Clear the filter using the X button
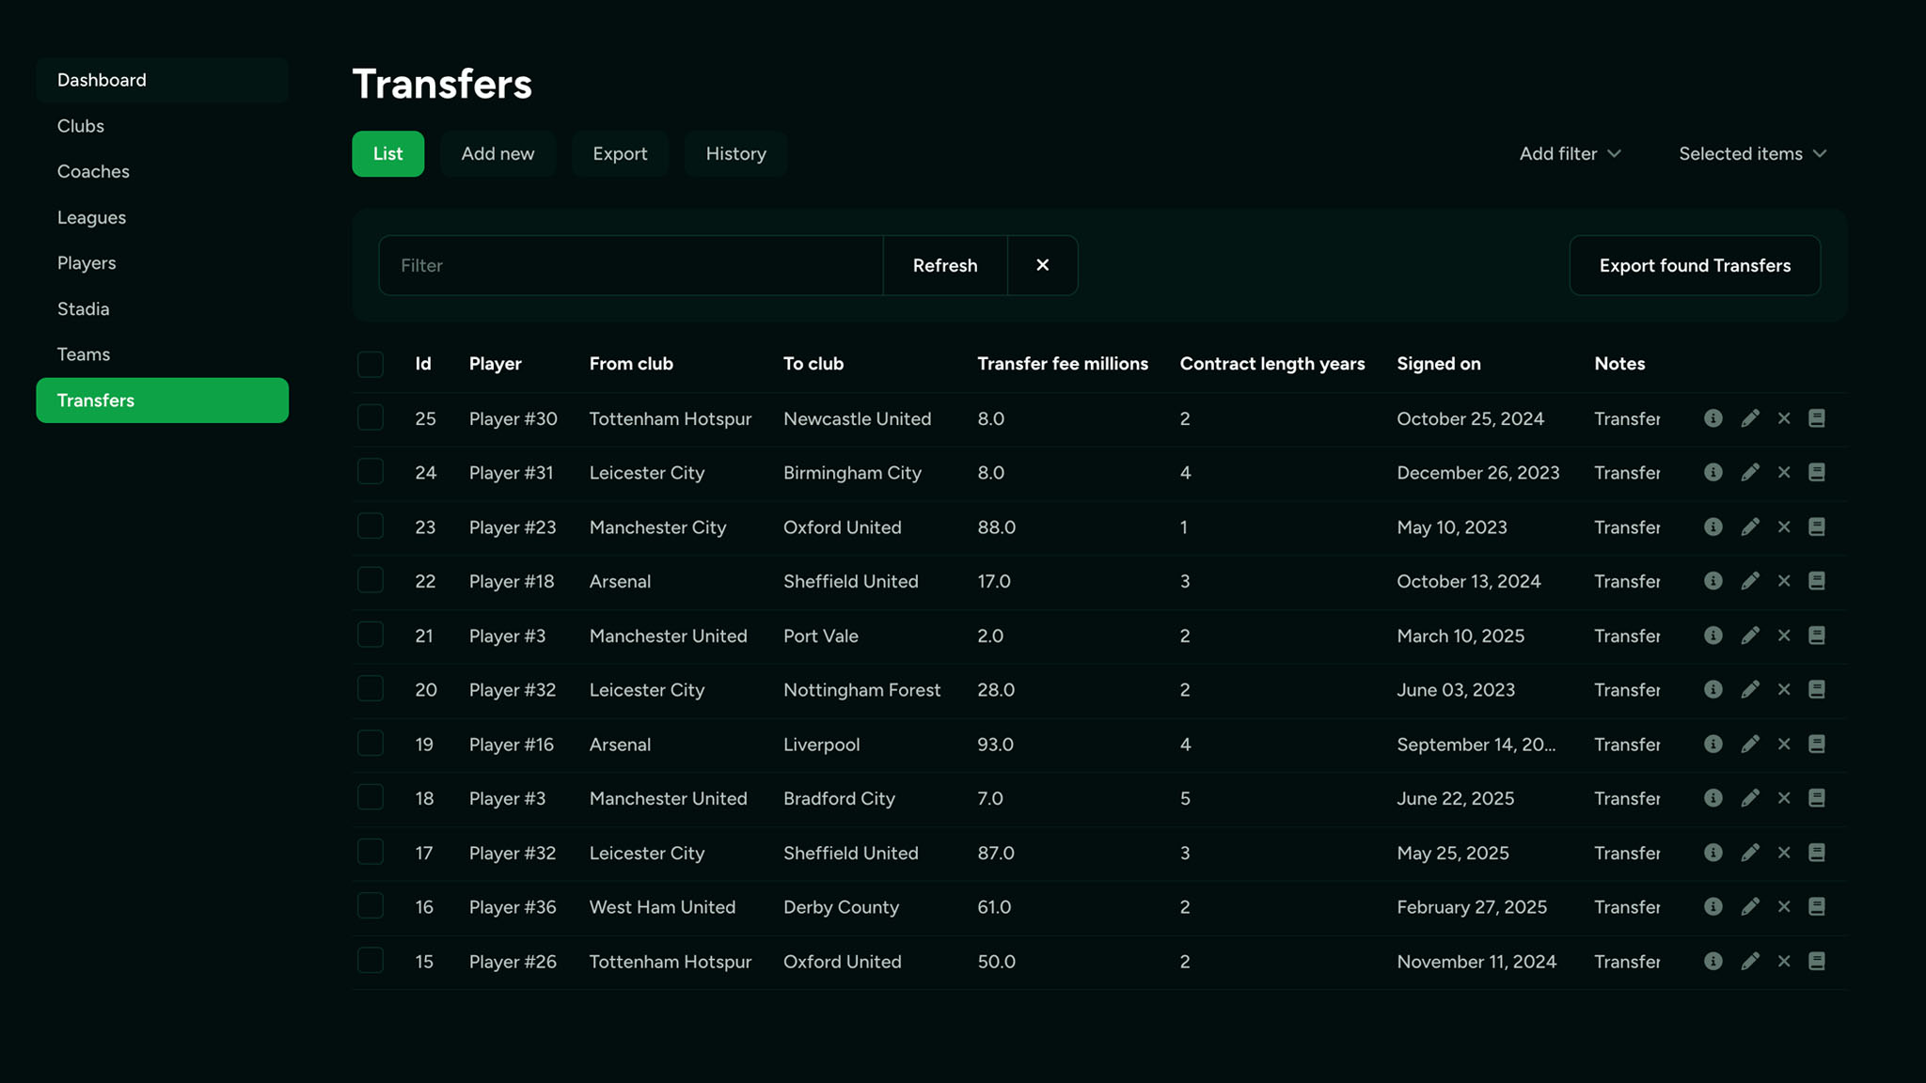The image size is (1926, 1083). point(1042,265)
